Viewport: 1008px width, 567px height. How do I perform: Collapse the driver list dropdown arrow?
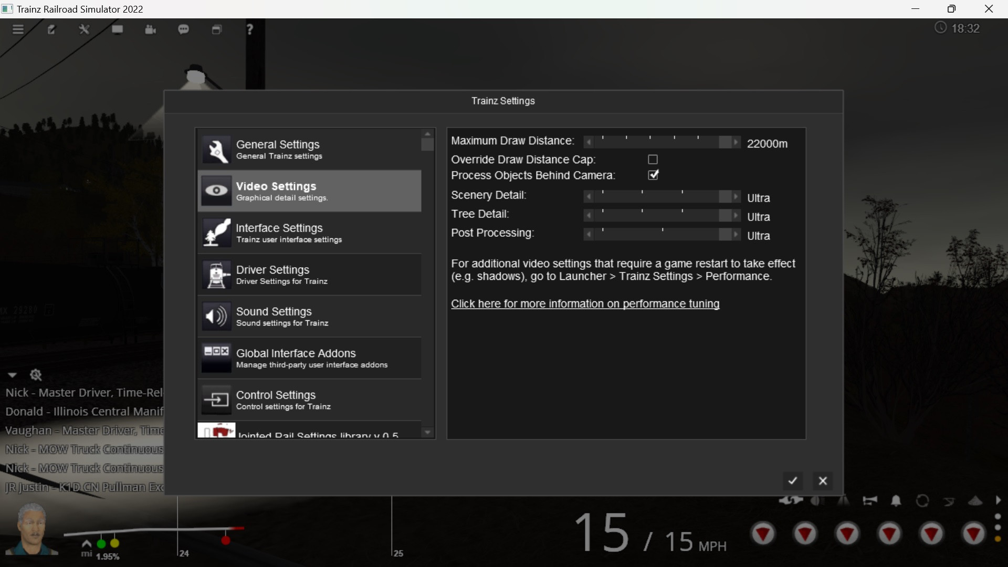pyautogui.click(x=12, y=375)
